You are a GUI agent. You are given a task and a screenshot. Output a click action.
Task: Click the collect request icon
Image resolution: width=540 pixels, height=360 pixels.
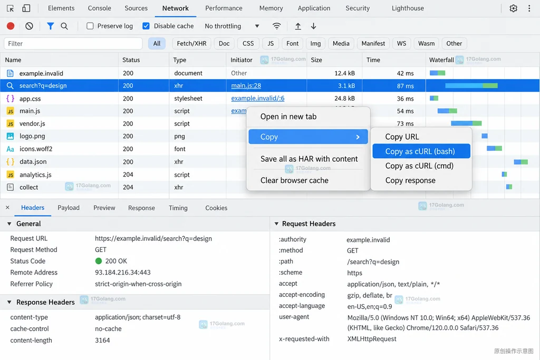[11, 187]
